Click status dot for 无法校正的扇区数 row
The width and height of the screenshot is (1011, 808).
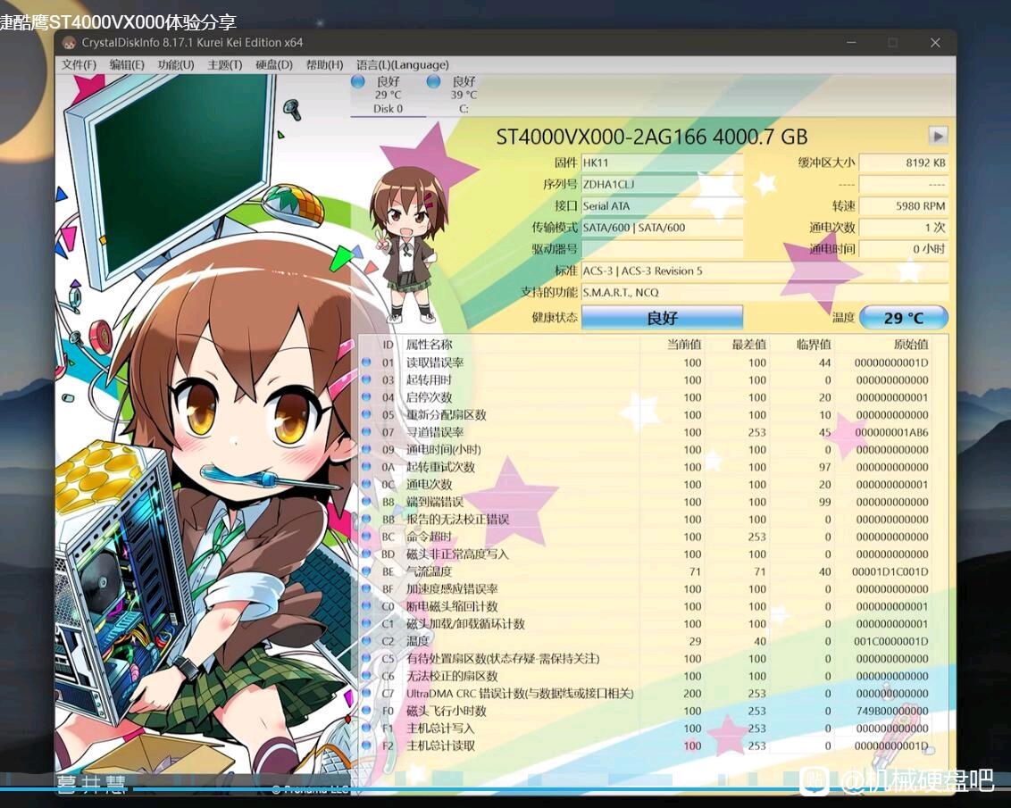point(366,676)
